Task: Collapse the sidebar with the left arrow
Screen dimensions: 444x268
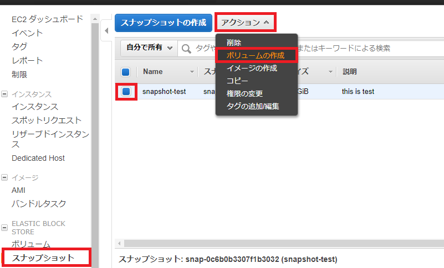Action: (106, 30)
